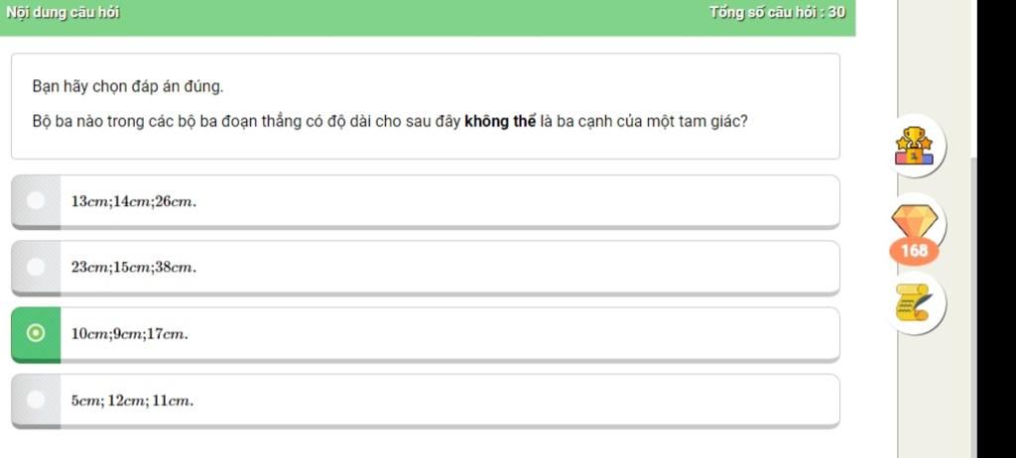This screenshot has width=1016, height=458.
Task: Click the 168 points badge
Action: [x=914, y=251]
